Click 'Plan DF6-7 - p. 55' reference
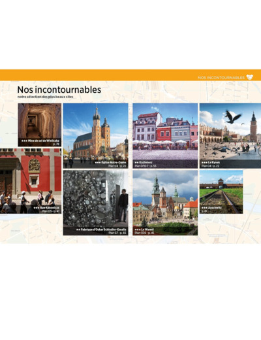Viewport: 261px width, 340px height. [x=146, y=166]
